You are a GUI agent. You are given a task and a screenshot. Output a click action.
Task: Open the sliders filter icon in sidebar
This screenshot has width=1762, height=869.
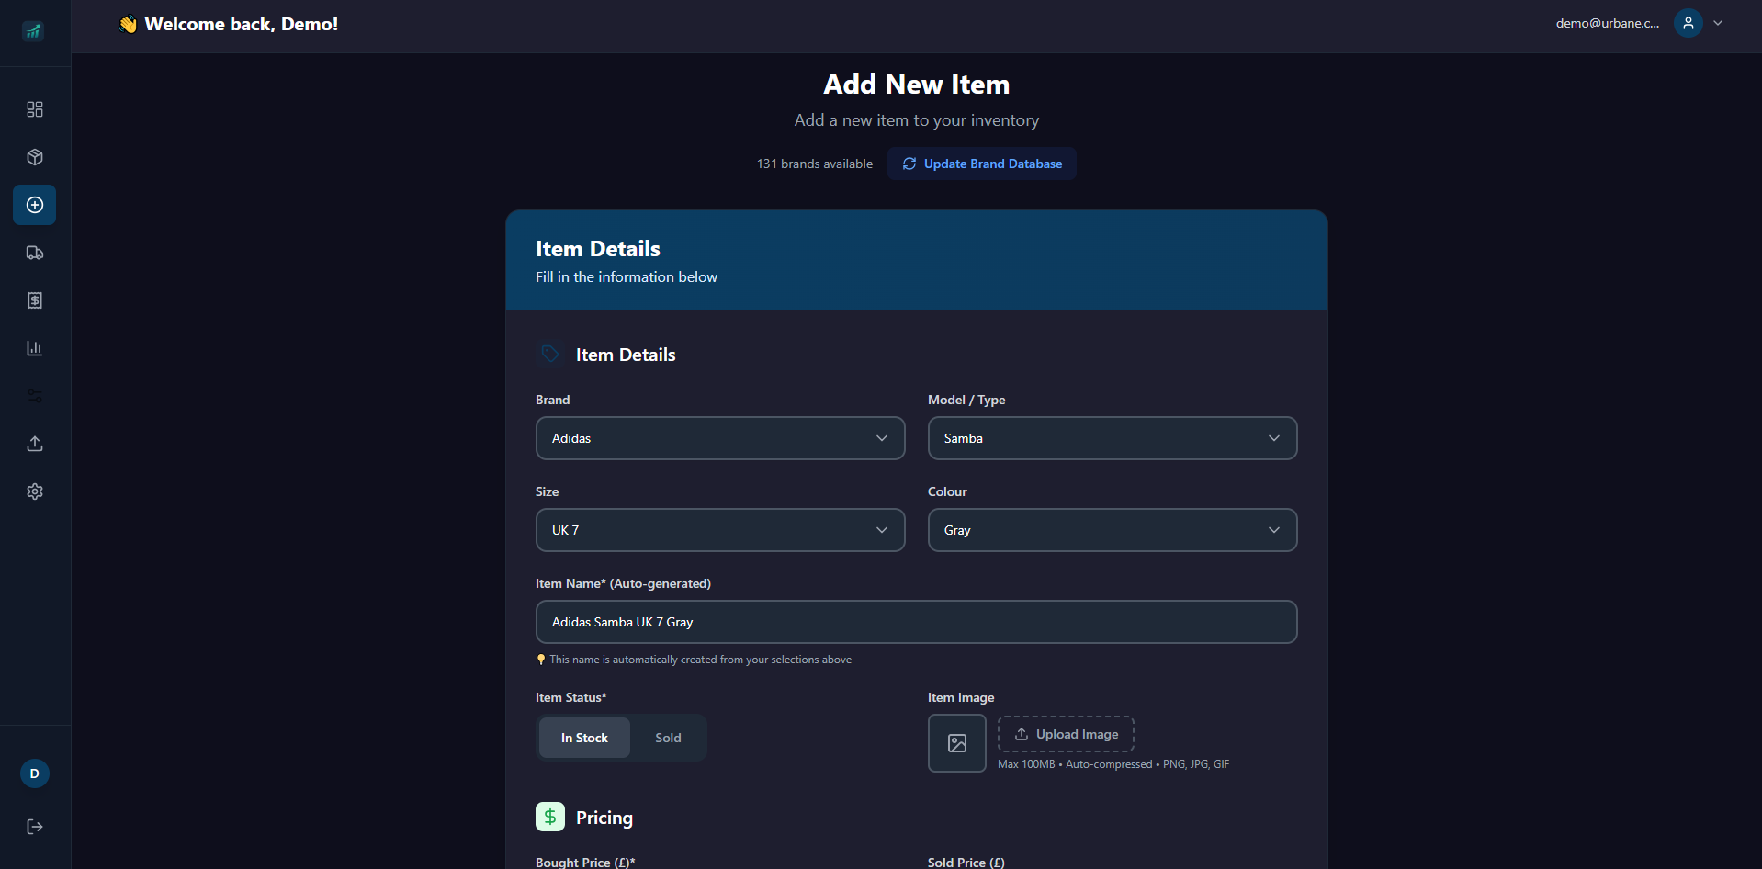click(x=35, y=396)
